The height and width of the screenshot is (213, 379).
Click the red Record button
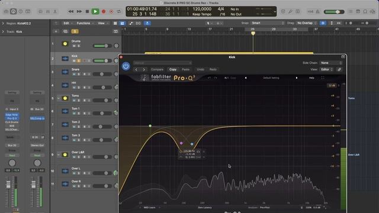click(x=104, y=11)
